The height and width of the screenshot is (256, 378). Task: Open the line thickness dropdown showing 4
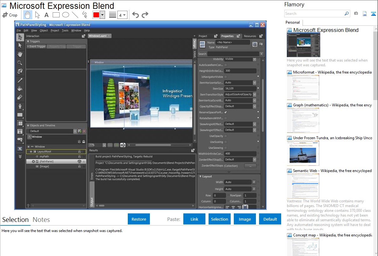[122, 15]
